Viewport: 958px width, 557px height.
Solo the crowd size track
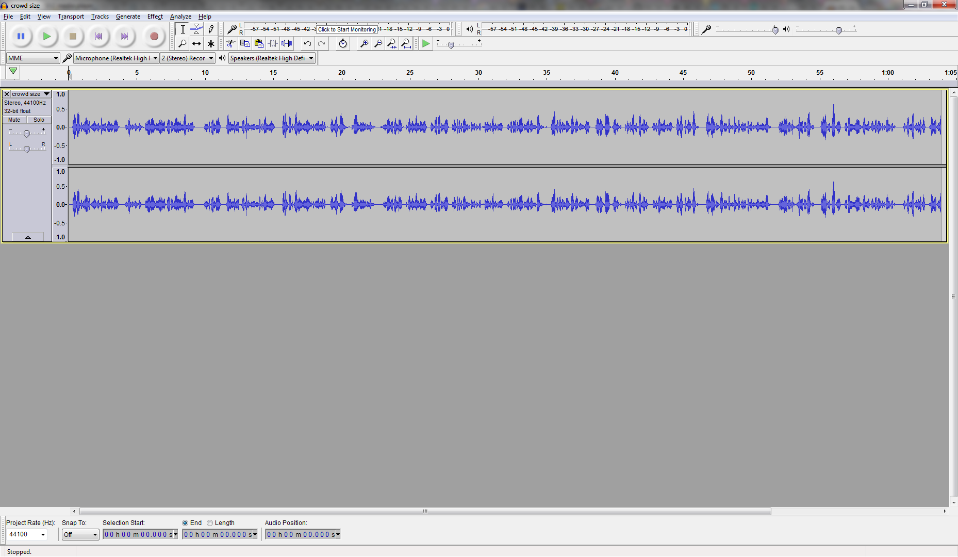pyautogui.click(x=39, y=120)
